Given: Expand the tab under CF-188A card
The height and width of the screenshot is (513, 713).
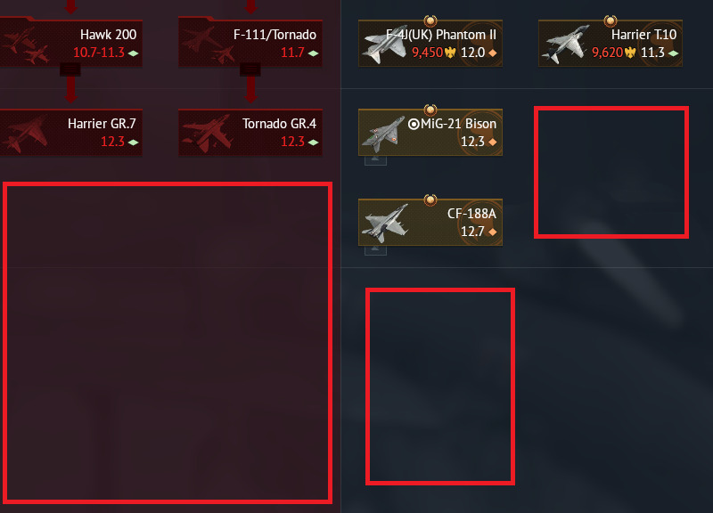Looking at the screenshot, I should coord(375,250).
